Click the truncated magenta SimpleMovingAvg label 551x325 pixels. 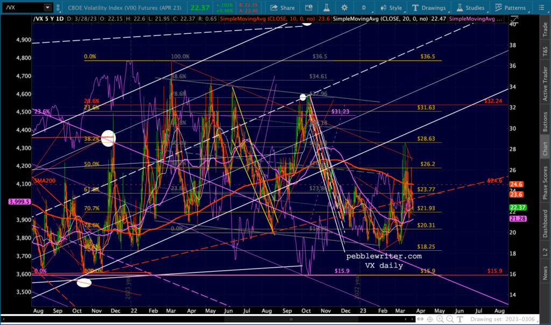475,19
